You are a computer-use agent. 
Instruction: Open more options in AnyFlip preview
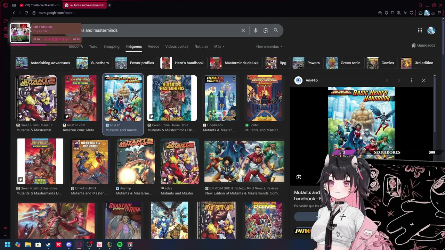(x=411, y=80)
